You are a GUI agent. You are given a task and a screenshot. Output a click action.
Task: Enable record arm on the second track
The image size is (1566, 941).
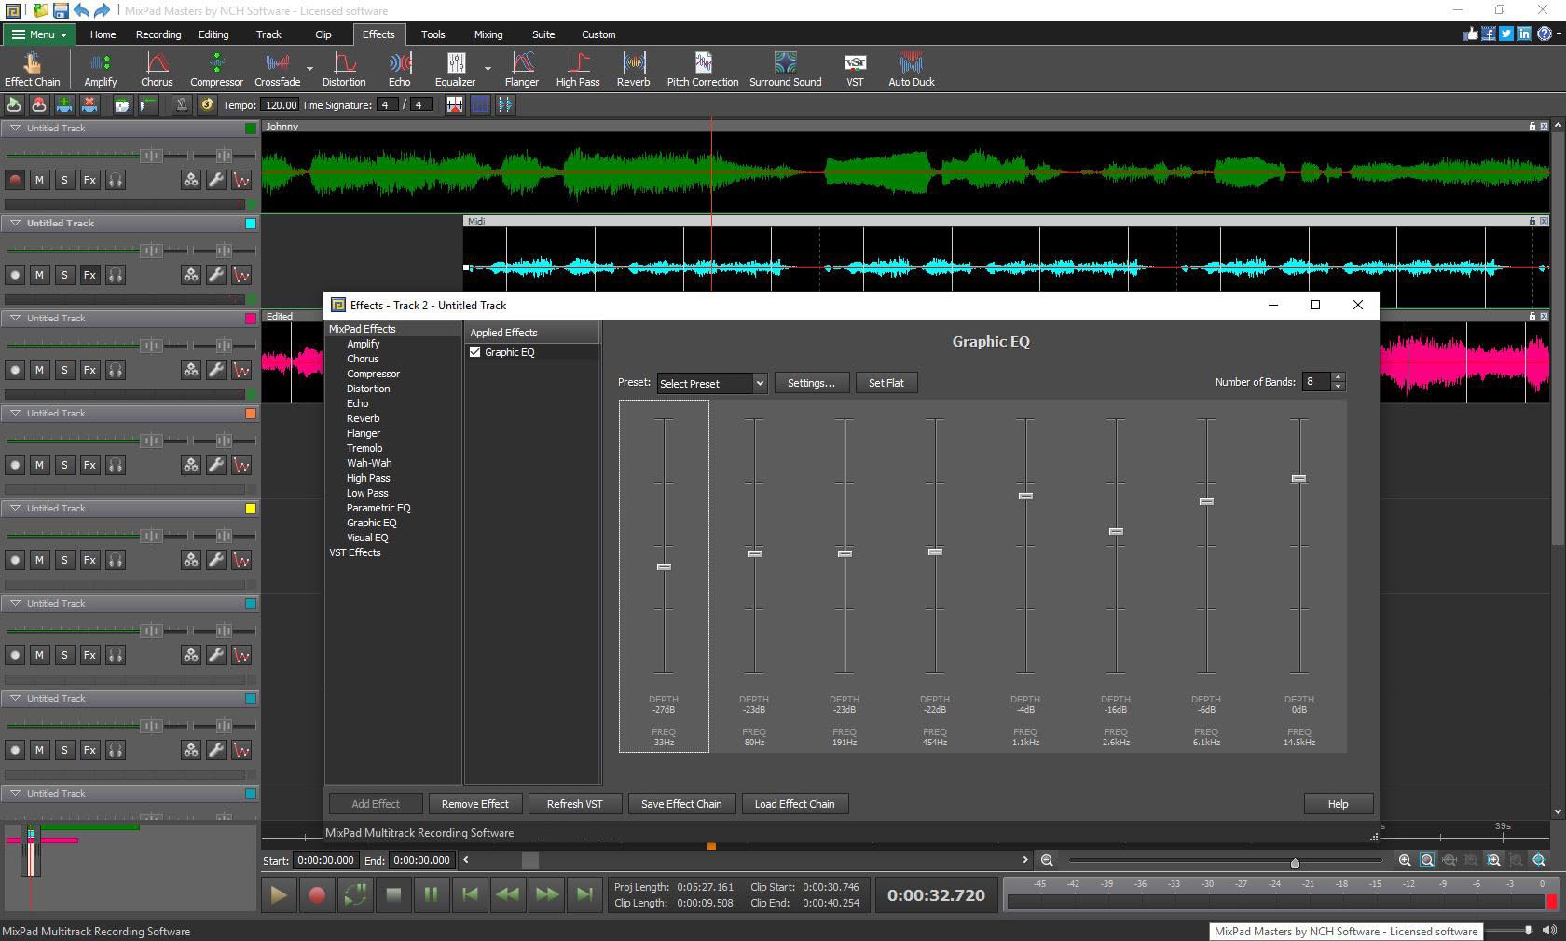click(x=15, y=275)
